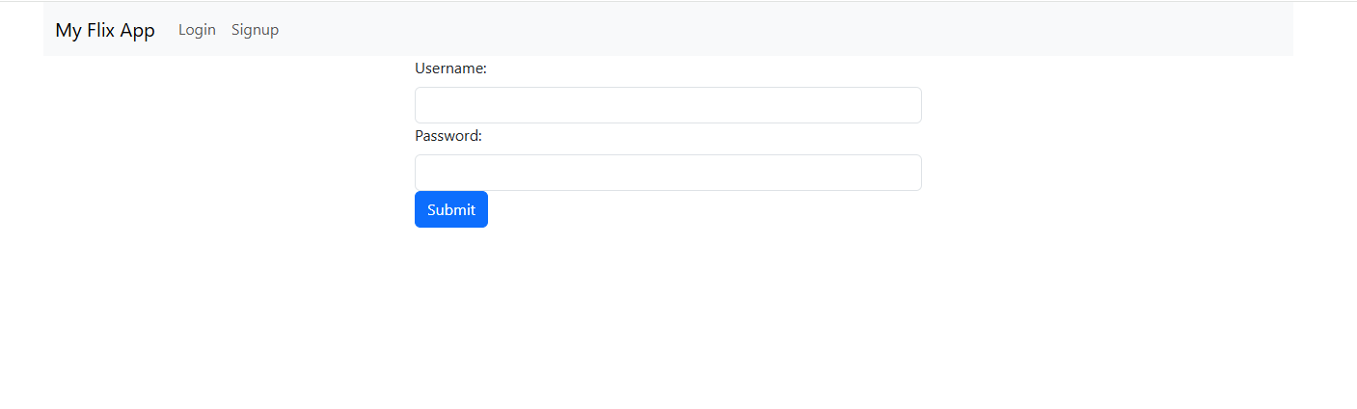Focus the Username text field

click(x=668, y=105)
